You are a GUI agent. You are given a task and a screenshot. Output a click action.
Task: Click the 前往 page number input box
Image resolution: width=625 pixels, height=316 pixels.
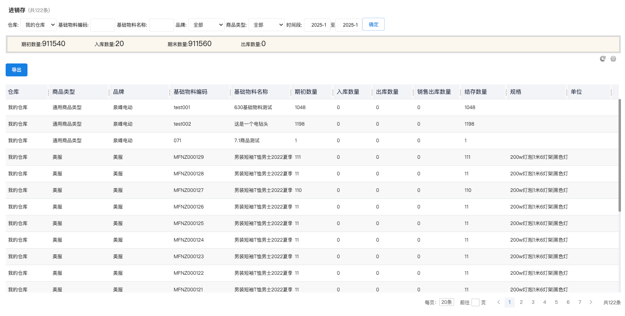coord(475,302)
